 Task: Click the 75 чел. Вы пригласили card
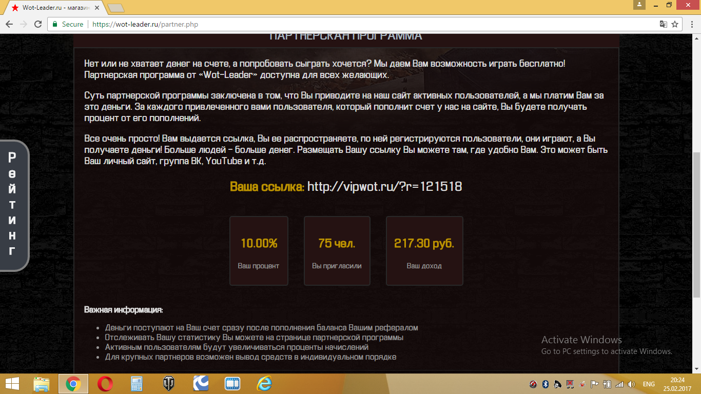click(x=337, y=250)
